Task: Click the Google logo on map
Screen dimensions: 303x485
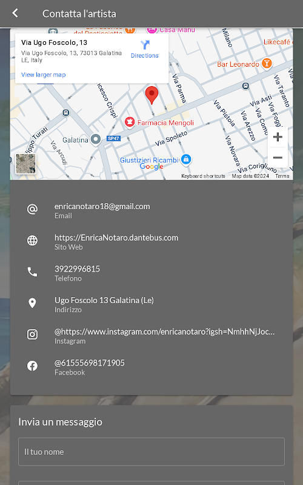Action: pyautogui.click(x=151, y=166)
